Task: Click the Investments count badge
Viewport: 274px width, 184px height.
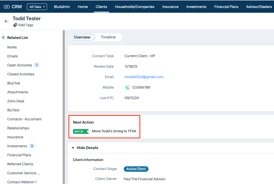Action: 32,146
